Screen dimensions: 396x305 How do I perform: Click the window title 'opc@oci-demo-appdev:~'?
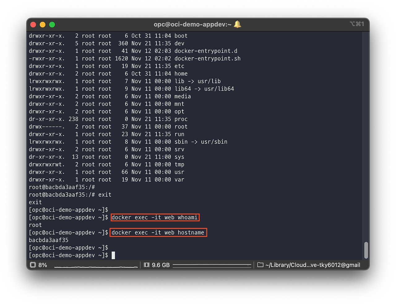tap(192, 24)
